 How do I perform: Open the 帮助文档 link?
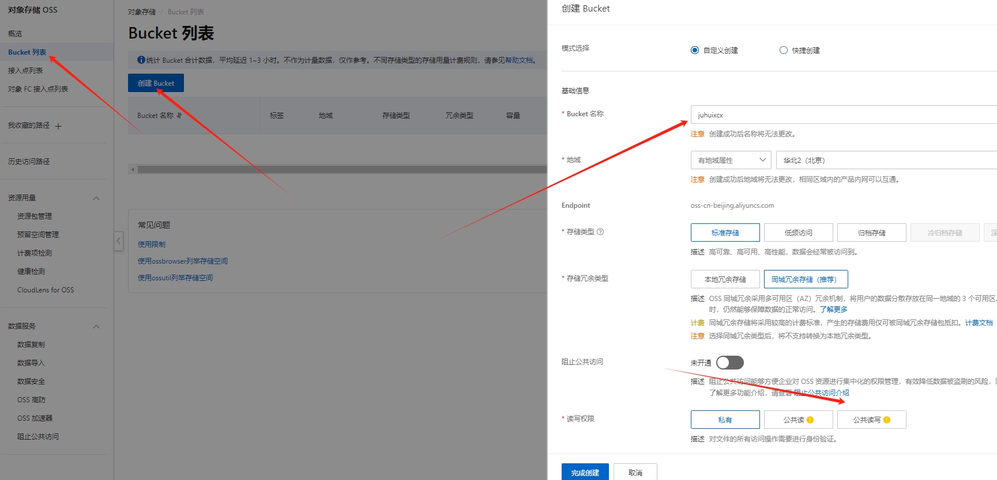519,60
